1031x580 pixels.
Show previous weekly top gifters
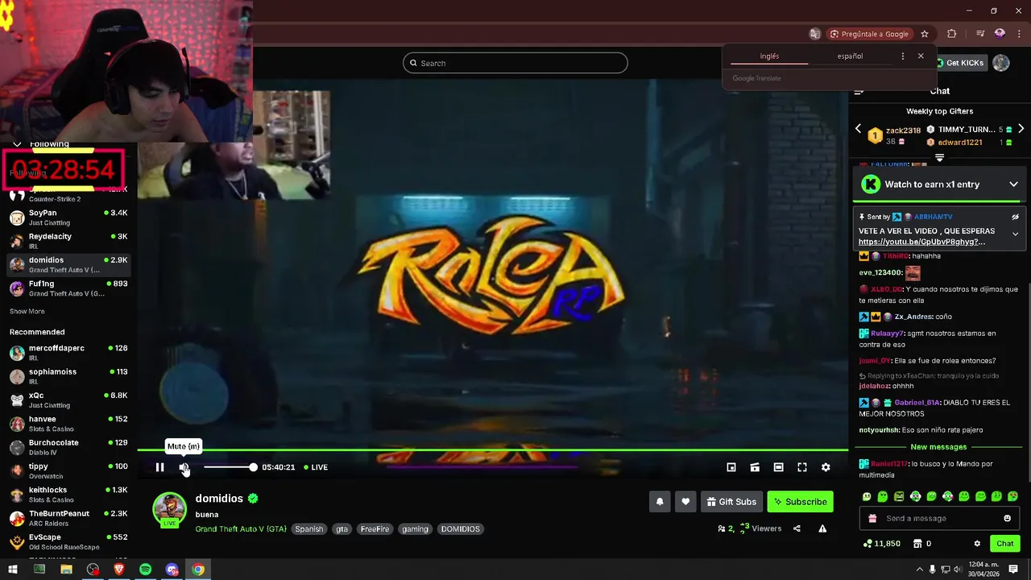[x=858, y=129]
